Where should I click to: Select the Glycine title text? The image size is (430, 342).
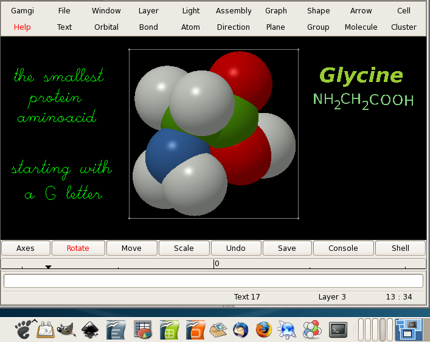click(361, 76)
